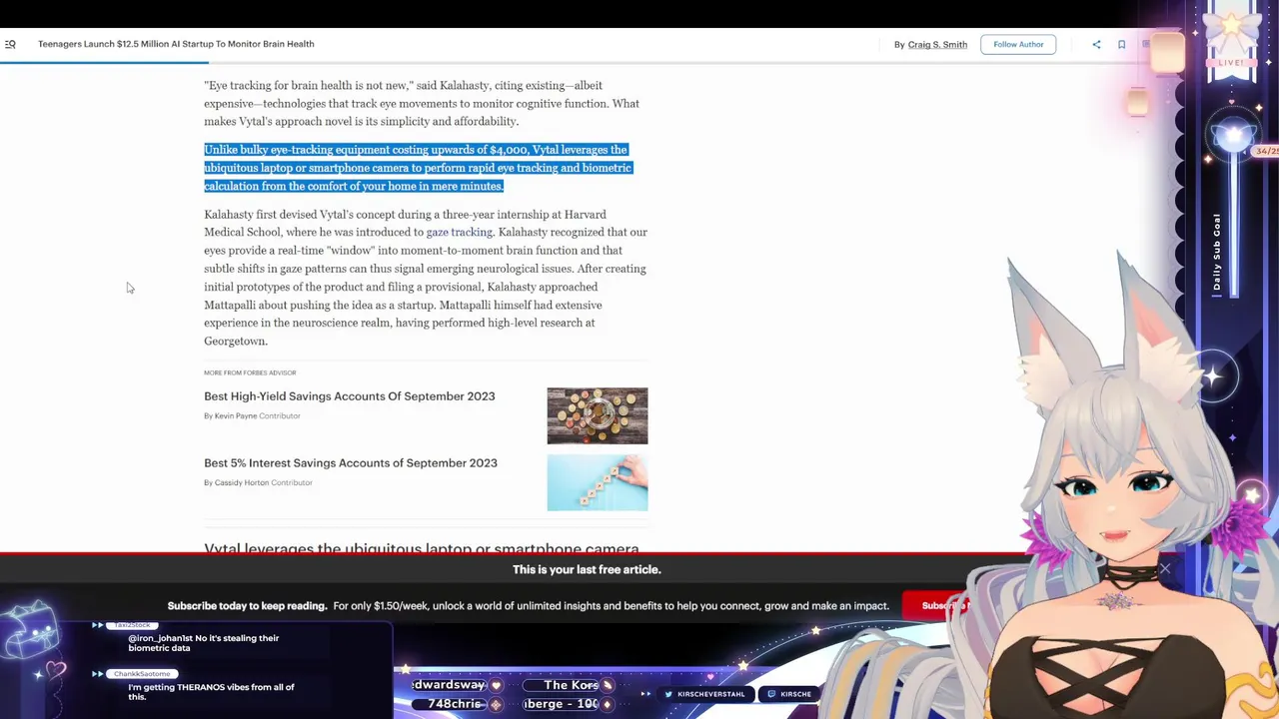Click the Vytal leverages pull-quote heading
This screenshot has height=719, width=1279.
coord(422,547)
